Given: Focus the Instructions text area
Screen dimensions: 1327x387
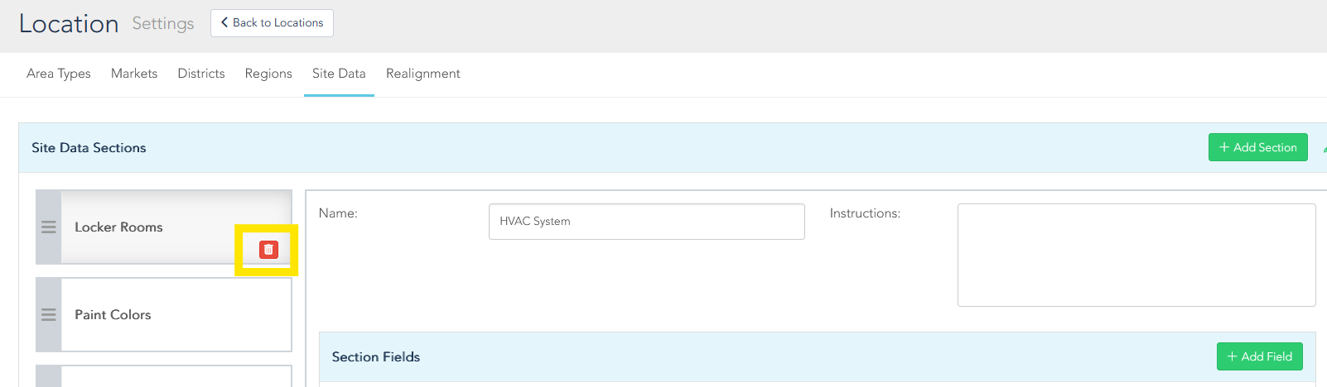Looking at the screenshot, I should [1136, 255].
